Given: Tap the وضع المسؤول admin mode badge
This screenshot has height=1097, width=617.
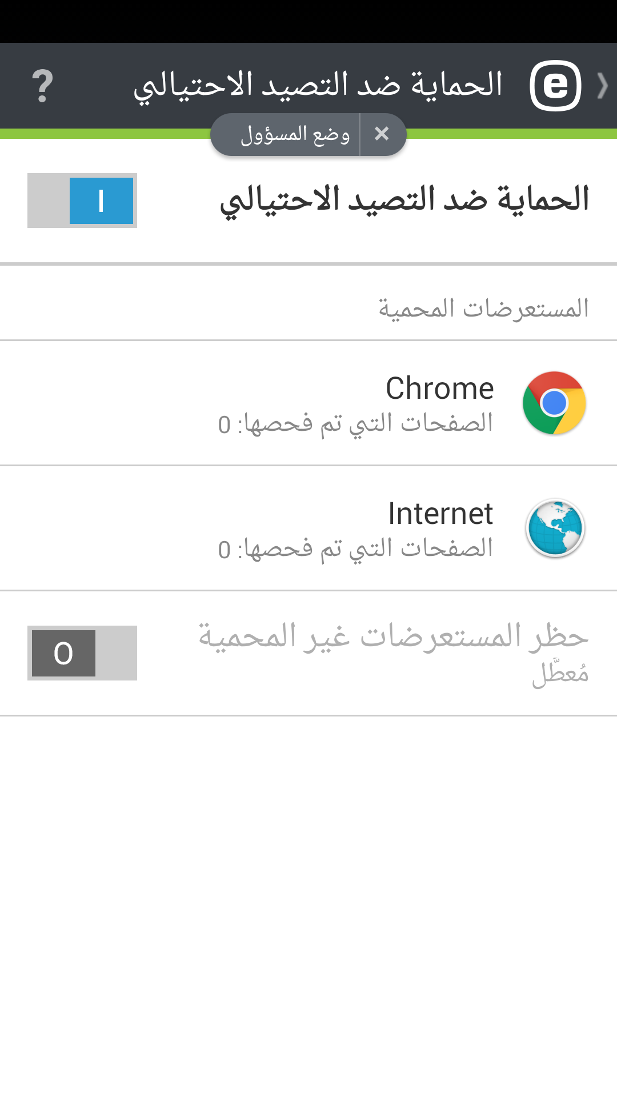Looking at the screenshot, I should coord(295,135).
